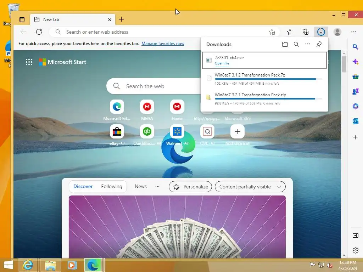Open more feed tabs ellipsis
The image size is (363, 272).
[157, 186]
